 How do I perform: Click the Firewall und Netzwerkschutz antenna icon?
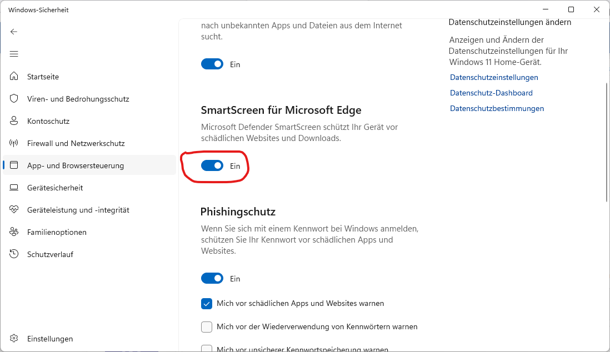pos(14,143)
